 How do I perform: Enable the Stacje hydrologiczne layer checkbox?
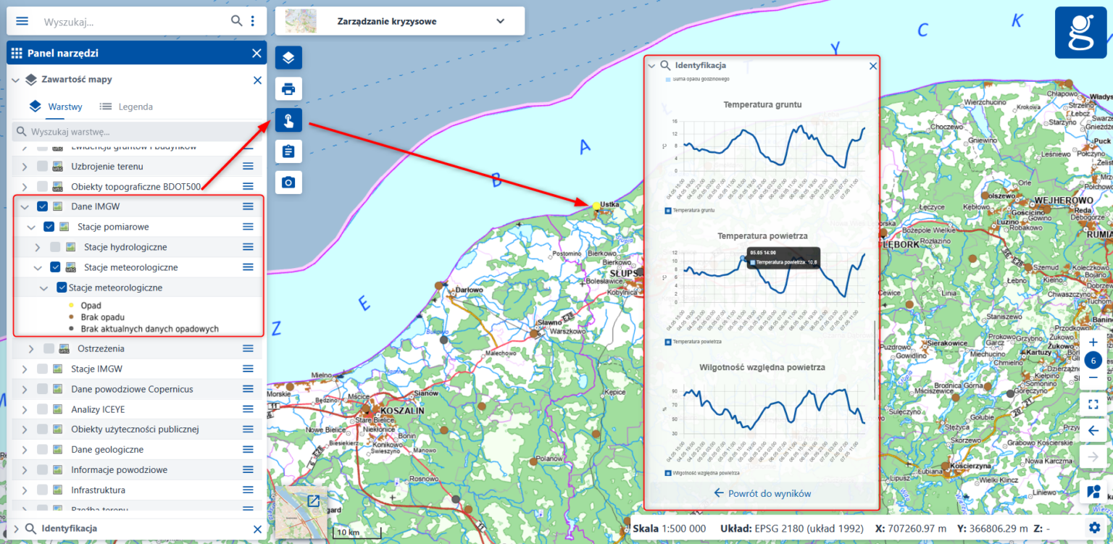point(56,247)
